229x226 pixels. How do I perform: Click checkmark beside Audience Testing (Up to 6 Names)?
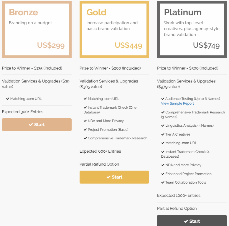[163, 99]
